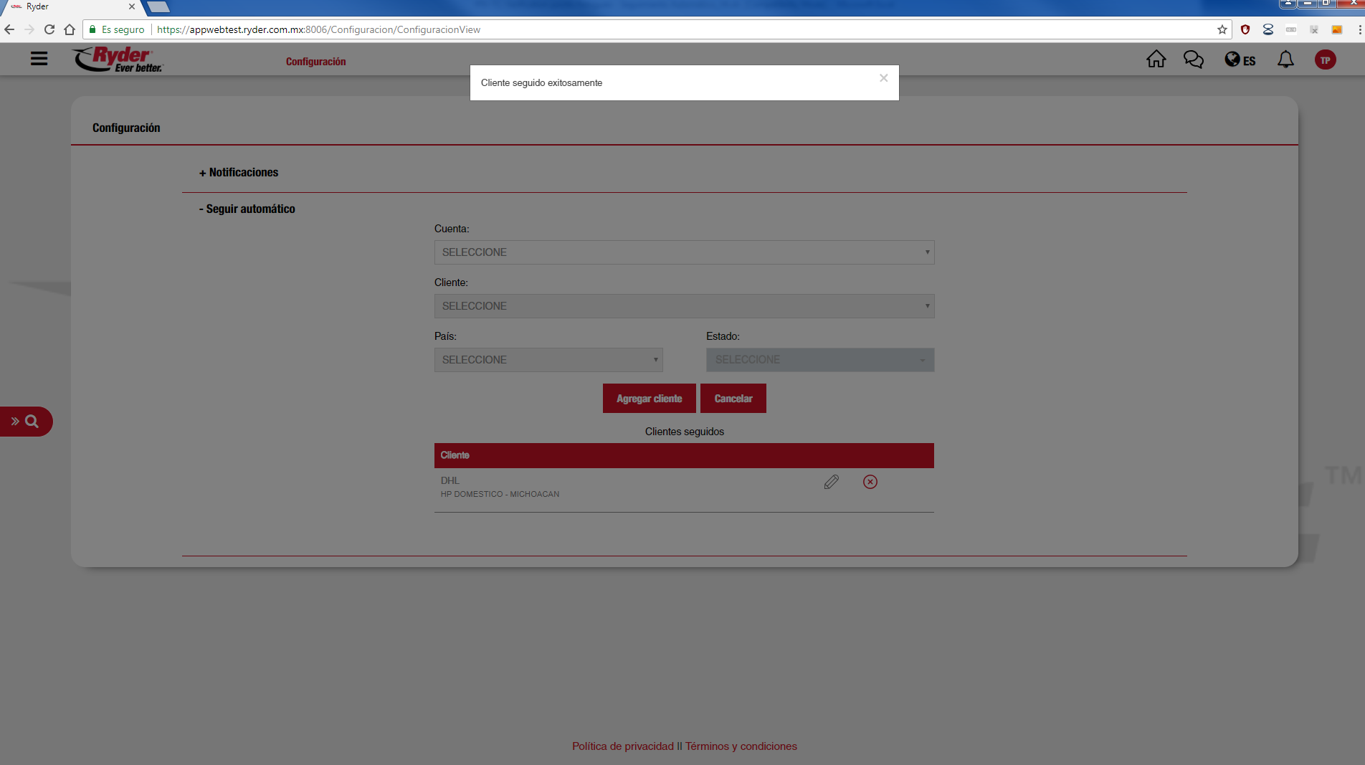Change language with the ES globe icon
Screen dimensions: 1365x765
pyautogui.click(x=1240, y=60)
